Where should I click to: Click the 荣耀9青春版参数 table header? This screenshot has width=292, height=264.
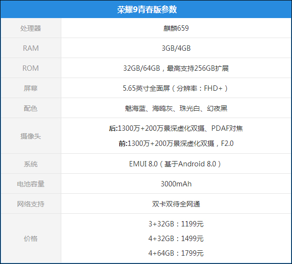tap(146, 9)
